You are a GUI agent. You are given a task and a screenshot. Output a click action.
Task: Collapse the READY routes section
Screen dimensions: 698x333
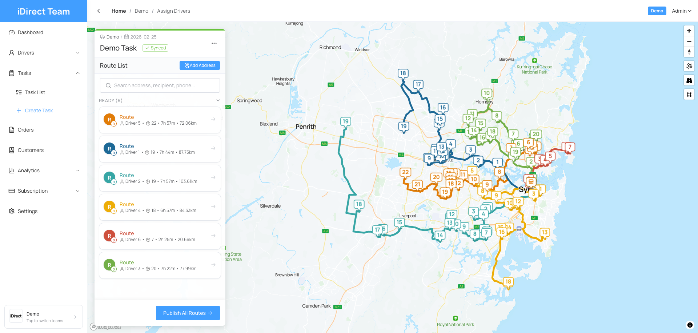(218, 100)
